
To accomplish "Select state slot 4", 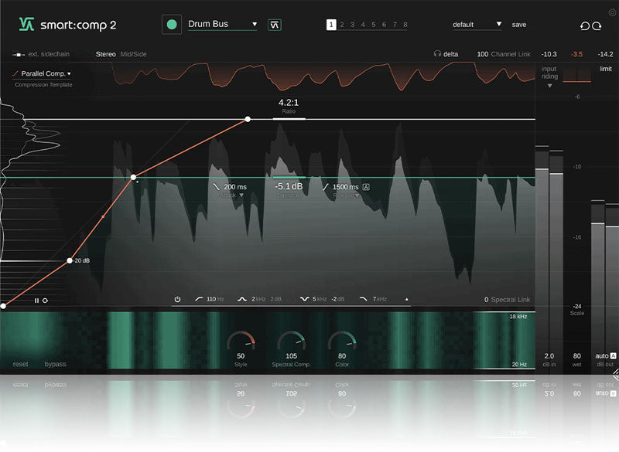I will coord(363,25).
